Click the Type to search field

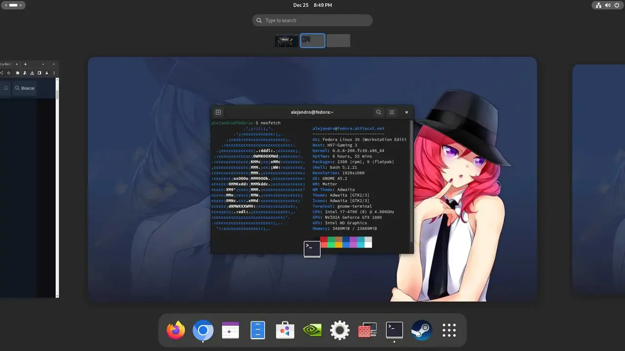[312, 20]
